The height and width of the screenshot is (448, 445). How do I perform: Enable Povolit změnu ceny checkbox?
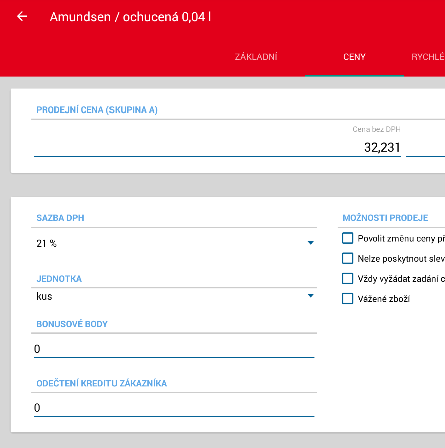[x=347, y=238]
